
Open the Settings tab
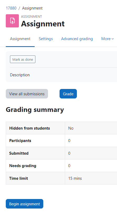[x=46, y=39]
